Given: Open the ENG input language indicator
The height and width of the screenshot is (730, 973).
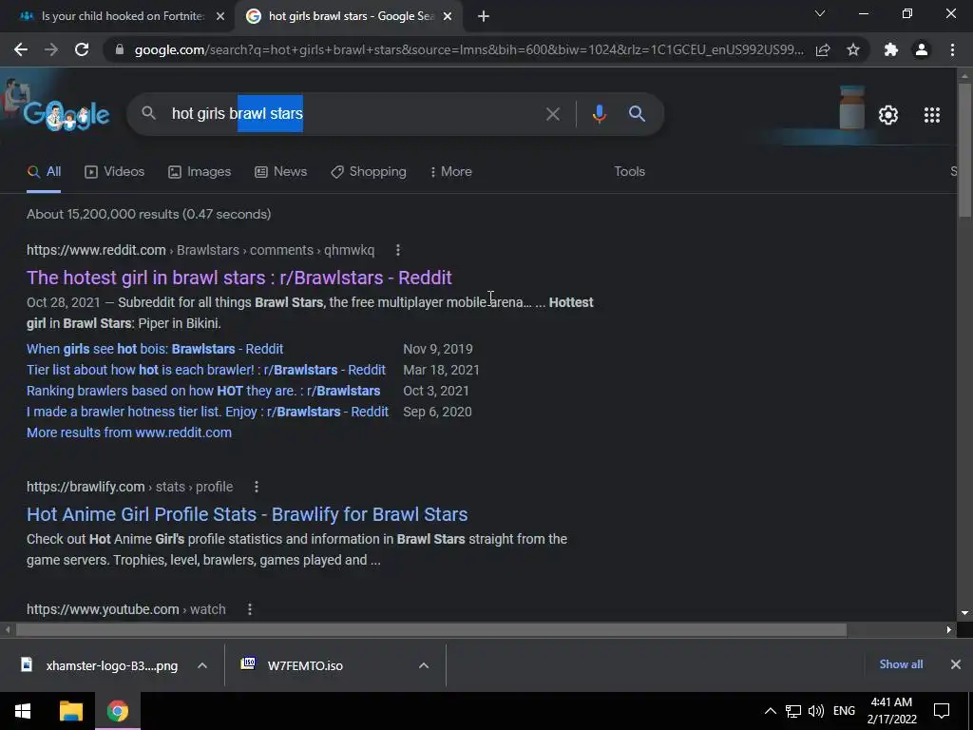Looking at the screenshot, I should pyautogui.click(x=844, y=711).
